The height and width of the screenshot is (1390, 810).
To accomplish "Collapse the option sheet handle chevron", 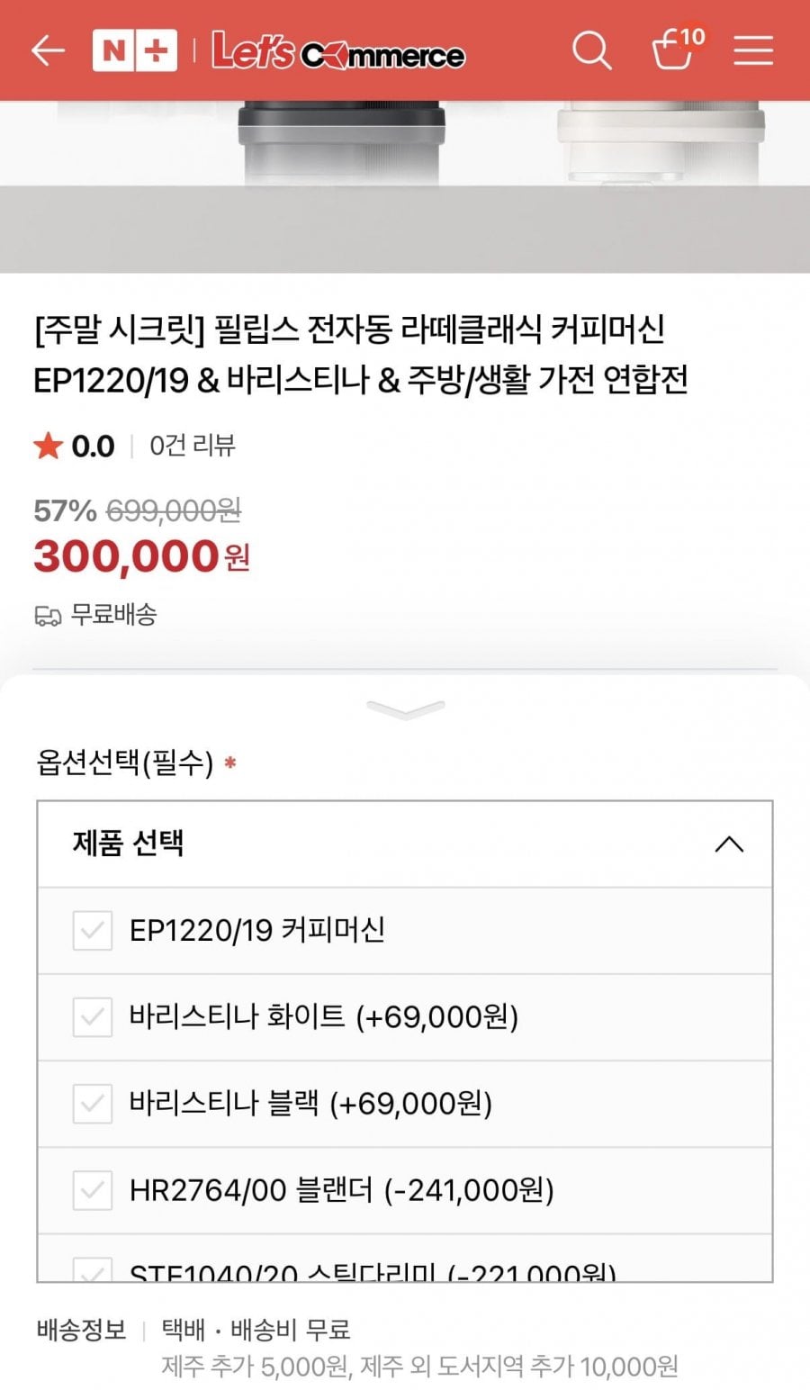I will pyautogui.click(x=406, y=709).
